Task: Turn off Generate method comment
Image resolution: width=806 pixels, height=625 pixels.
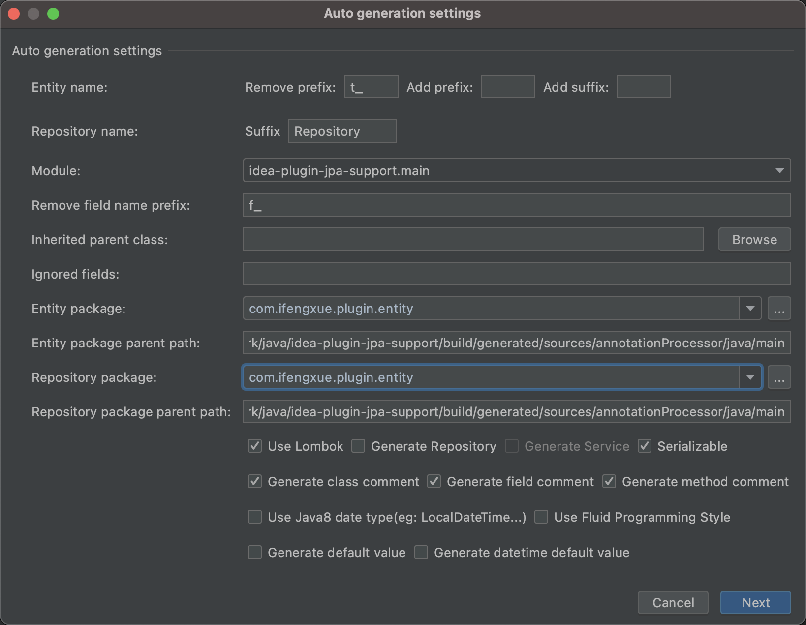Action: point(609,482)
